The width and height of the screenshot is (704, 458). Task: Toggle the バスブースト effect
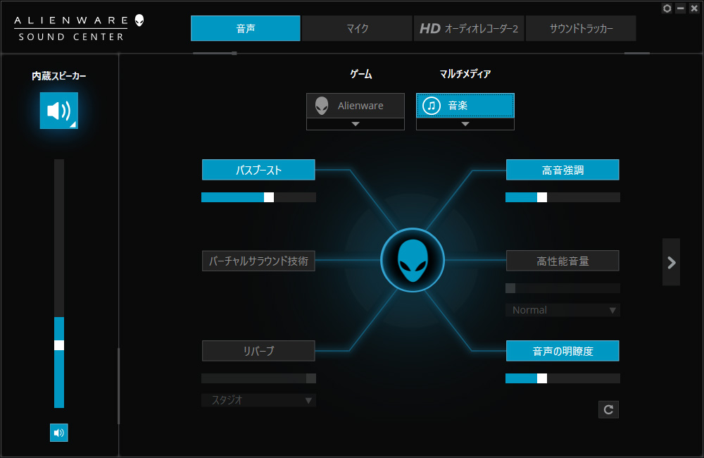tap(258, 170)
